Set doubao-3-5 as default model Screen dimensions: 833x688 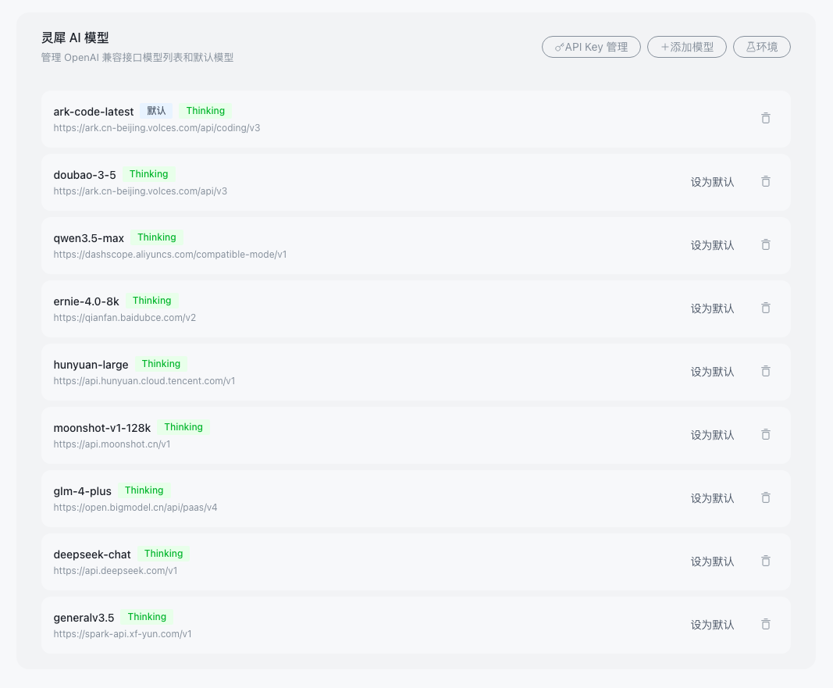coord(712,182)
